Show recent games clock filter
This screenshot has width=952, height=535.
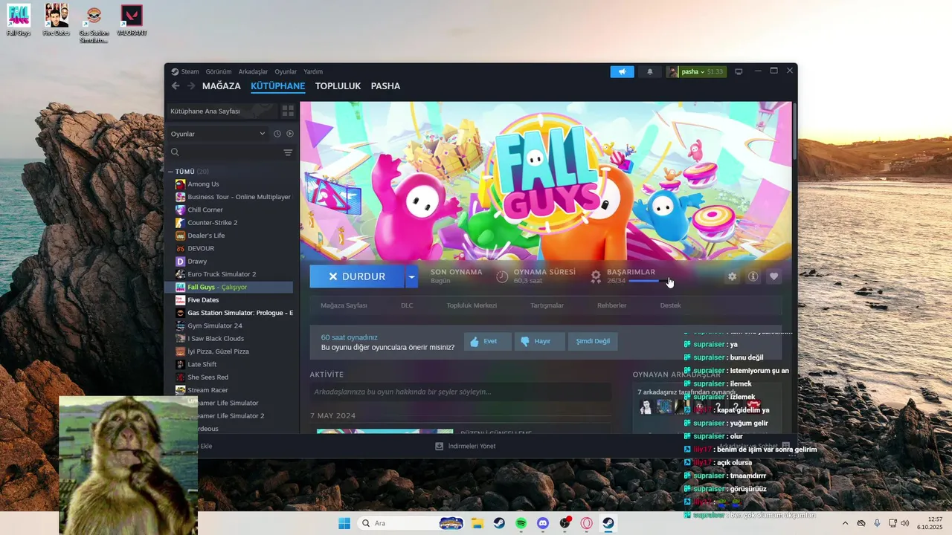point(277,134)
